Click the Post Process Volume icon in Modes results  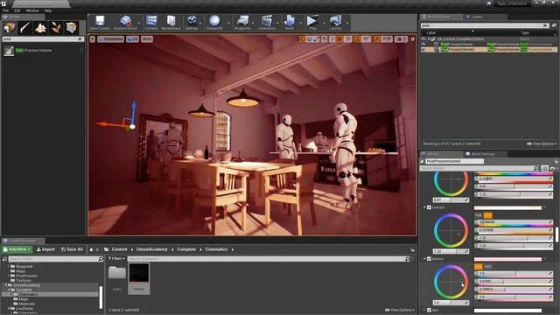[9, 51]
